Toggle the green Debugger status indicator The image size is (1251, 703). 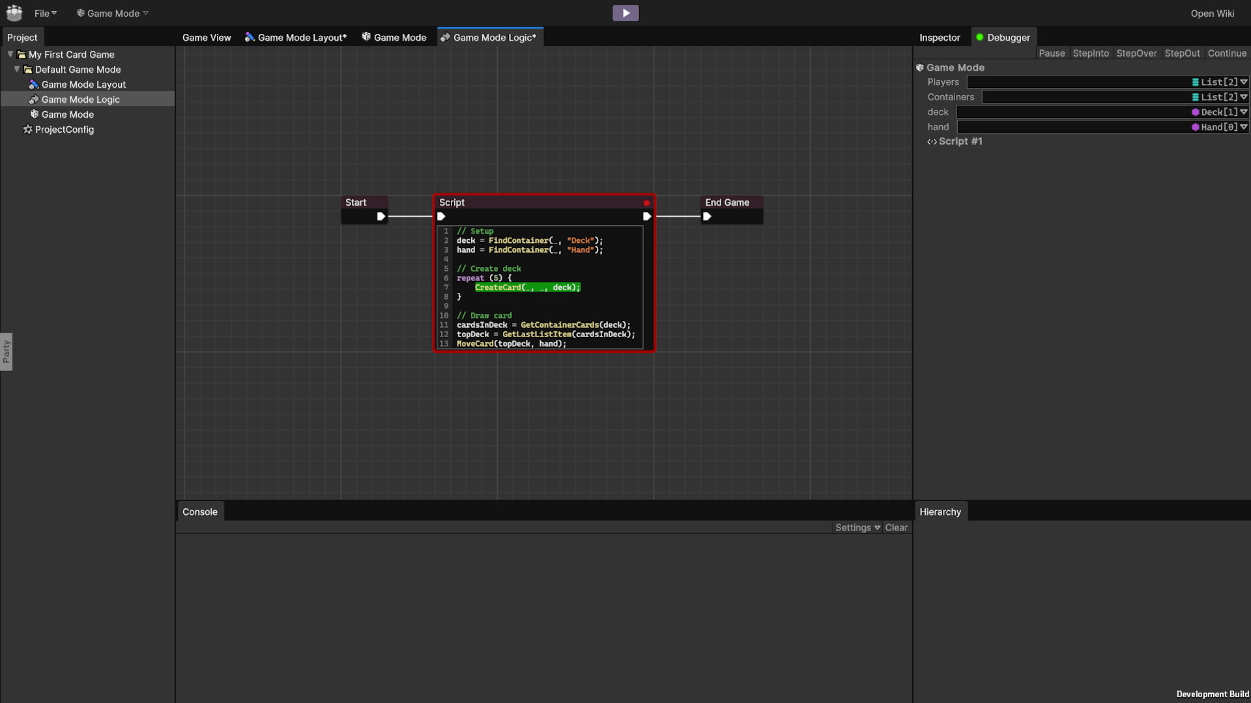click(x=981, y=37)
